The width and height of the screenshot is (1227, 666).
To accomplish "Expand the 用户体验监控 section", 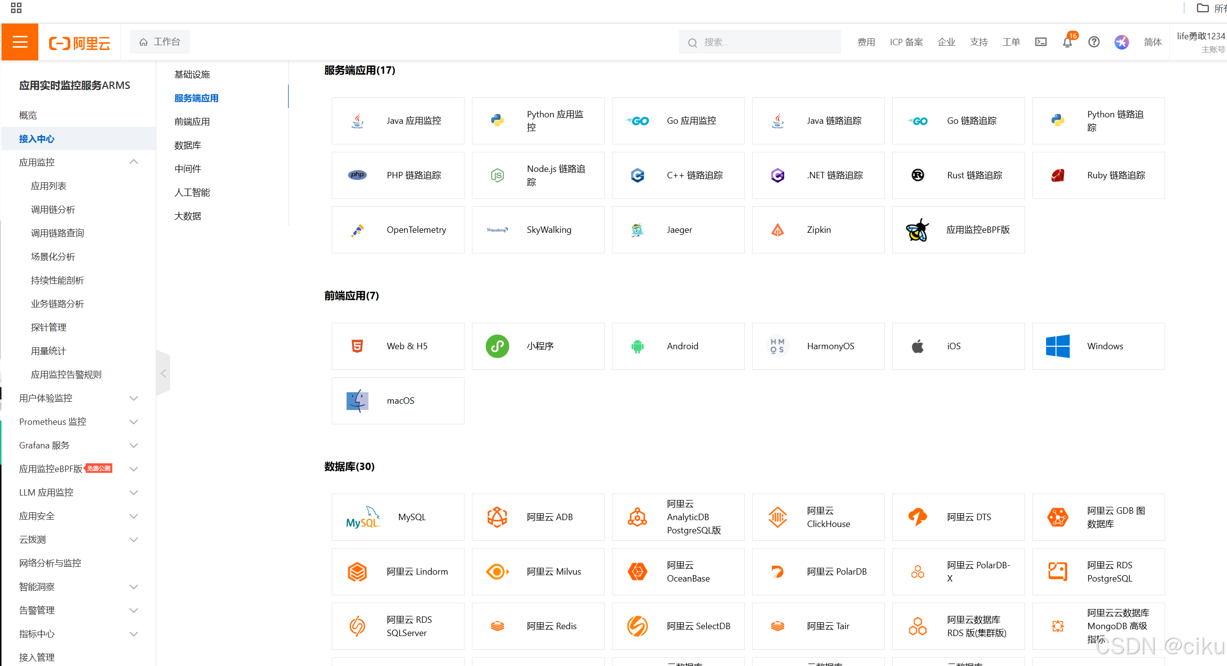I will [134, 398].
